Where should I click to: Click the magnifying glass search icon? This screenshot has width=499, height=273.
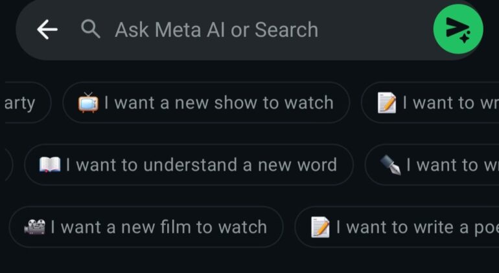coord(91,29)
